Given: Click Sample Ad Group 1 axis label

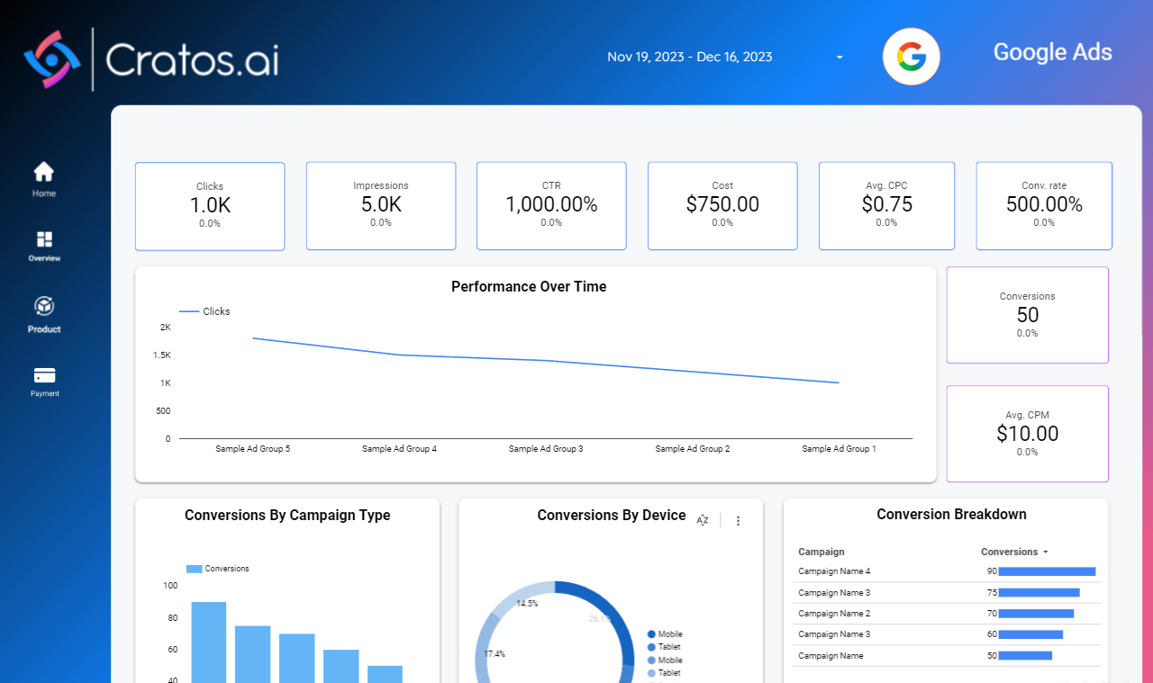Looking at the screenshot, I should [839, 448].
